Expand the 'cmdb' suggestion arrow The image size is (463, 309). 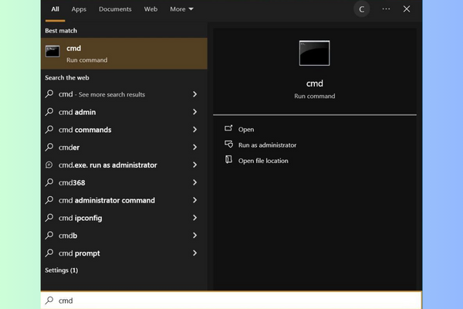point(194,236)
